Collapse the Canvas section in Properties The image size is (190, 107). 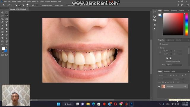click(159, 48)
